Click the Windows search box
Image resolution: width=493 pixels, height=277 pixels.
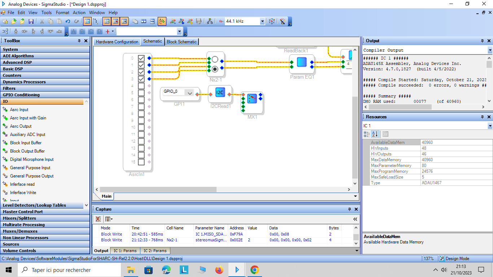point(69,270)
